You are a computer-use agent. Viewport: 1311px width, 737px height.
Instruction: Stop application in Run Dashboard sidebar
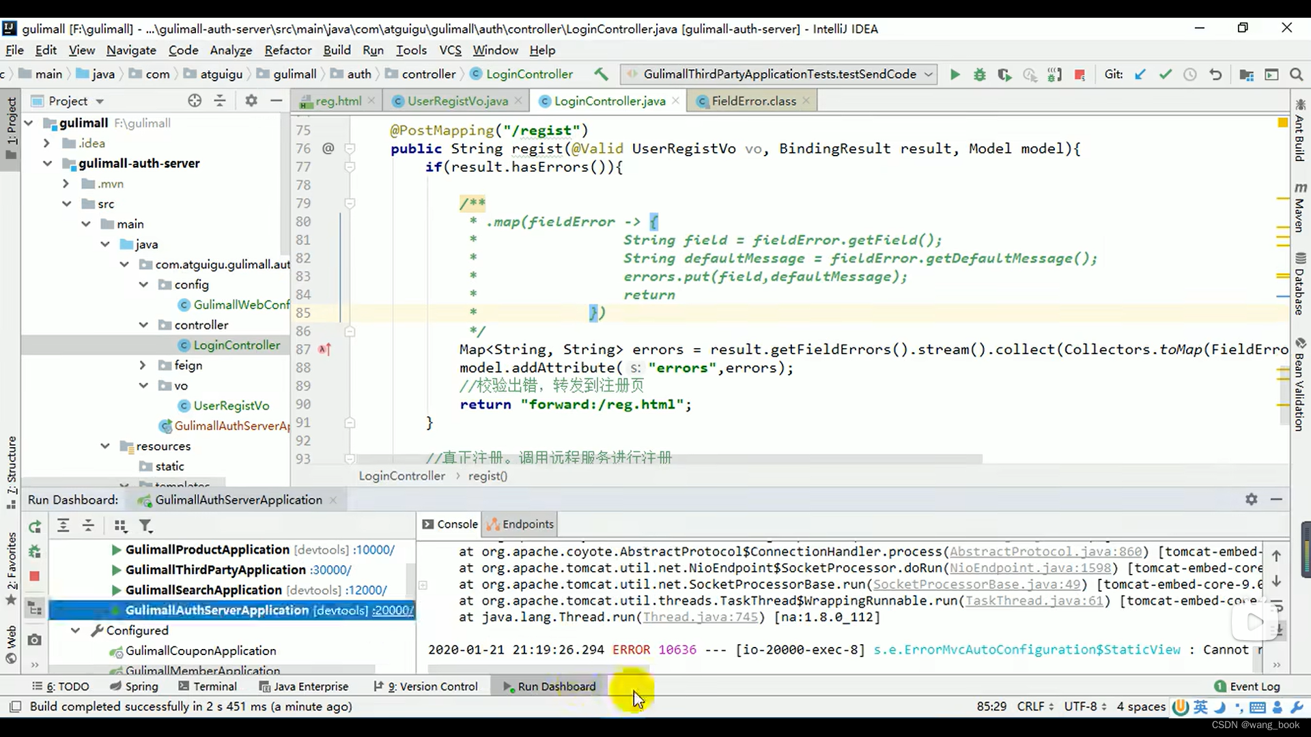35,577
